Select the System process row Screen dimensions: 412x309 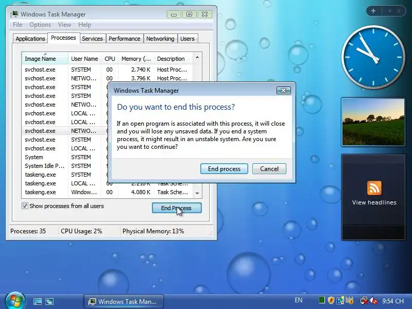coord(65,157)
